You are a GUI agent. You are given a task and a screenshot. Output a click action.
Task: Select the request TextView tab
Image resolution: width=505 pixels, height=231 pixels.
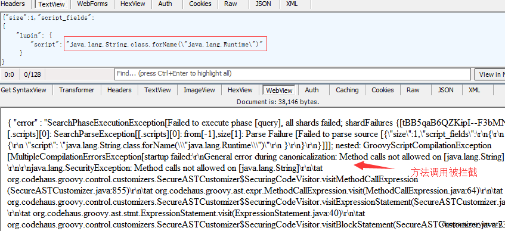51,4
